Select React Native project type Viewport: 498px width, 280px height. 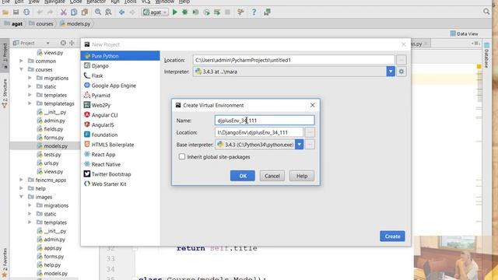[x=120, y=164]
